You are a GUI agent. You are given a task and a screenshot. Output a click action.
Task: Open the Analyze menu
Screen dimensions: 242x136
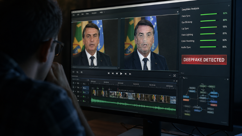click(94, 13)
